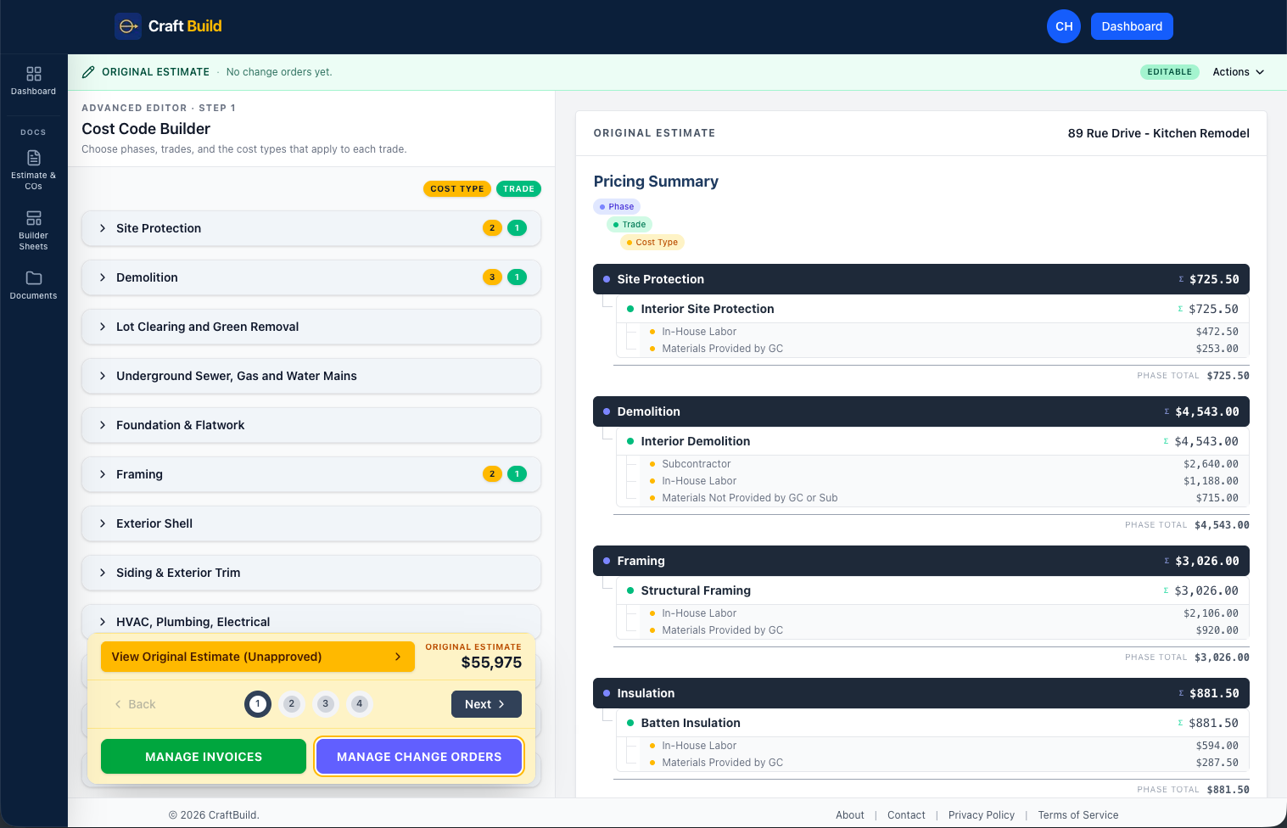
Task: Select the Site Protection phase header in summary
Action: tap(921, 279)
